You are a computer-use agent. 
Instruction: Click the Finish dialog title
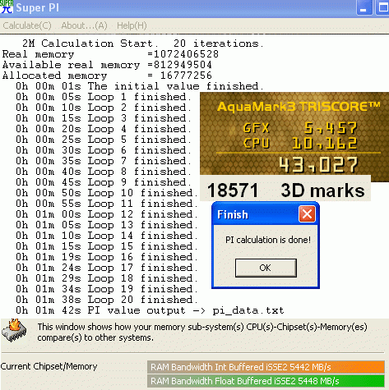(x=233, y=214)
